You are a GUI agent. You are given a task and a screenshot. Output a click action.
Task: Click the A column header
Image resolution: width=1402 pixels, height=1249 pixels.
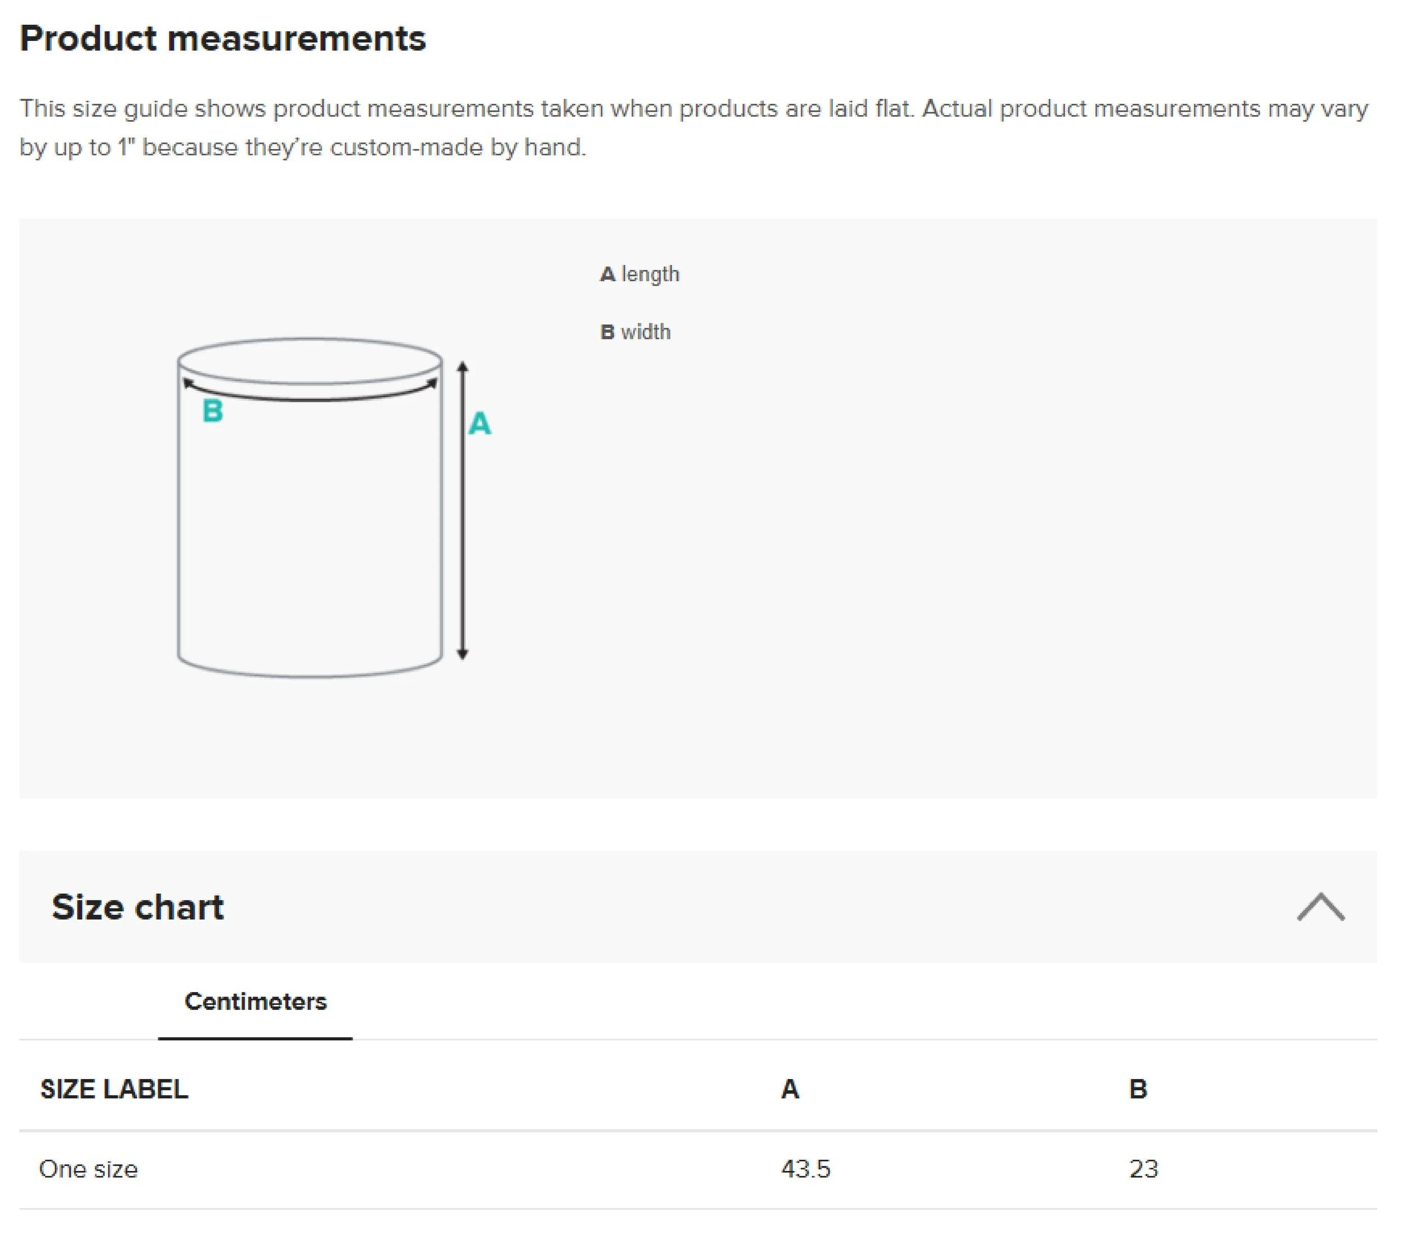pyautogui.click(x=790, y=1089)
